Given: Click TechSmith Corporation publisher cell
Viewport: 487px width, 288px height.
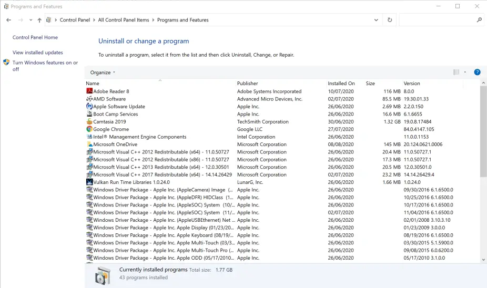Looking at the screenshot, I should point(263,121).
